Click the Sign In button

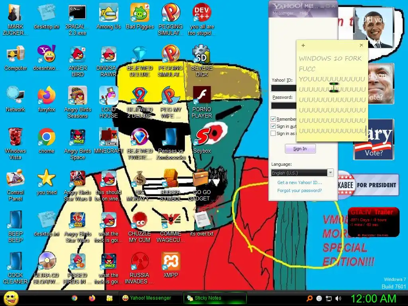pos(300,149)
